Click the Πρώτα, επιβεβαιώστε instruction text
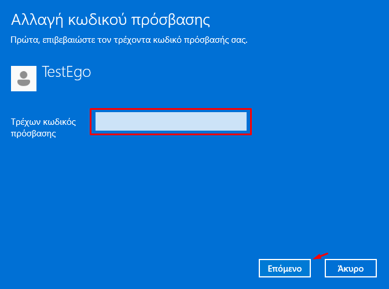389x289 pixels. coord(129,40)
